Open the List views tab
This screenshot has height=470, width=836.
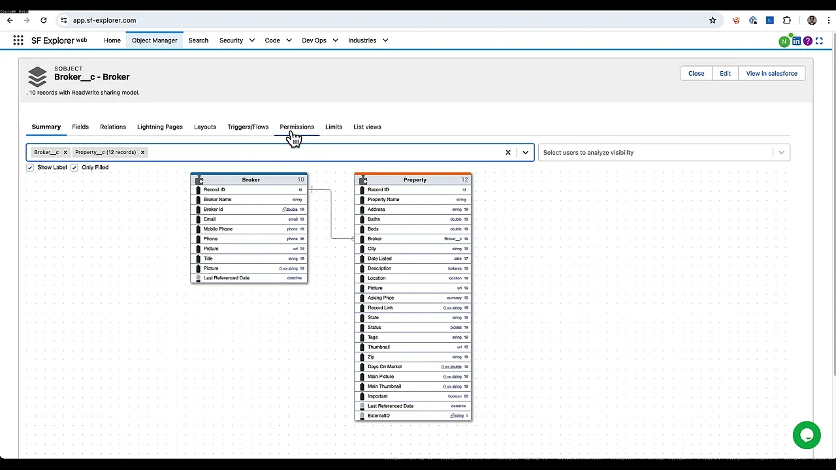[367, 127]
